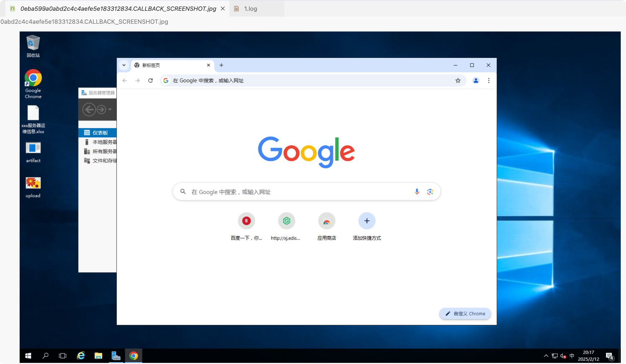Screen dimensions: 626x364
Task: Click the Google logo on the page
Action: click(x=306, y=152)
